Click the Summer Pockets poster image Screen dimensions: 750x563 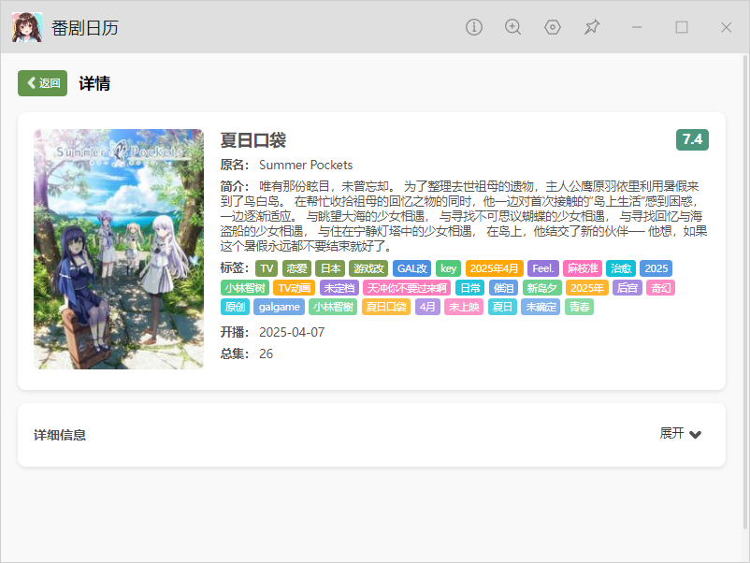click(x=119, y=249)
